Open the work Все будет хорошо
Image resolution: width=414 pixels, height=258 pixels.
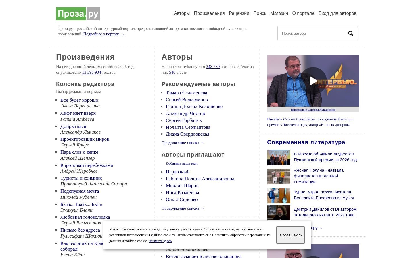[x=79, y=100]
